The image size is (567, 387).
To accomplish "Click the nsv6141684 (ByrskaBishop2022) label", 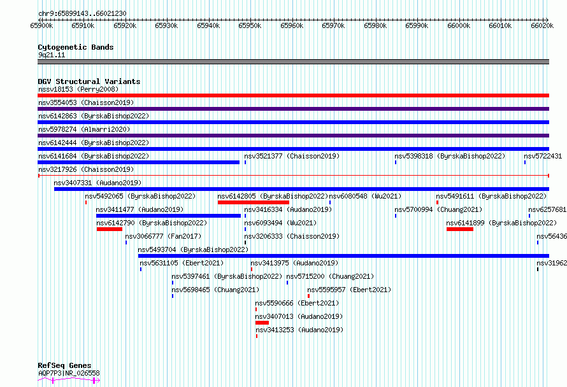I will click(x=94, y=156).
